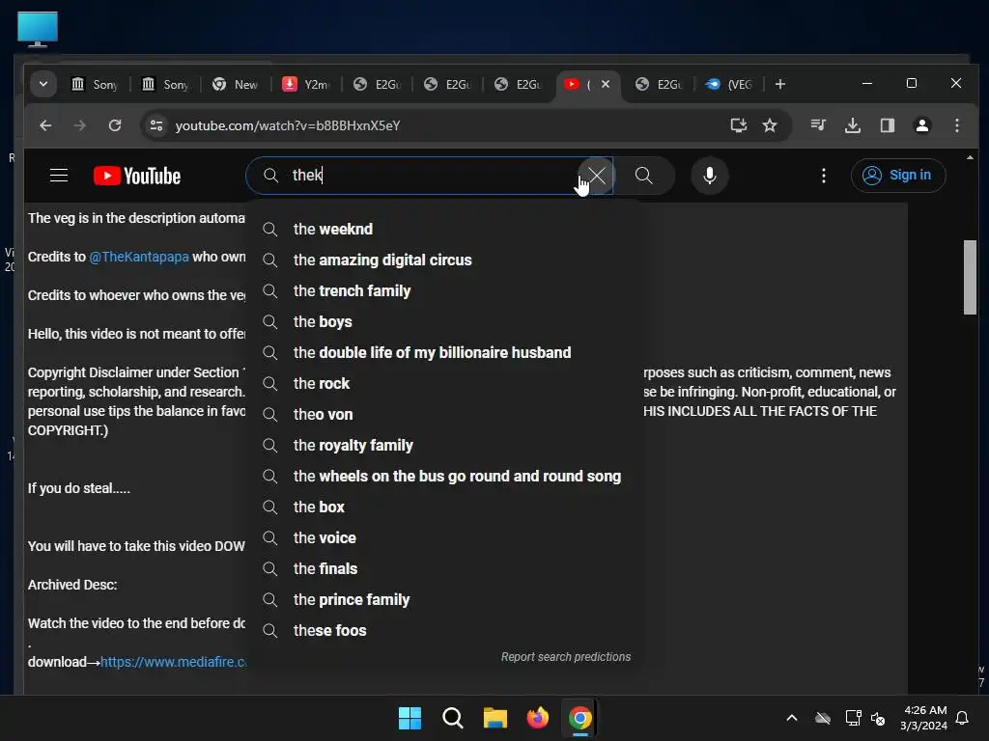Choose suggestion 'theo von'
The height and width of the screenshot is (741, 989).
click(x=444, y=414)
